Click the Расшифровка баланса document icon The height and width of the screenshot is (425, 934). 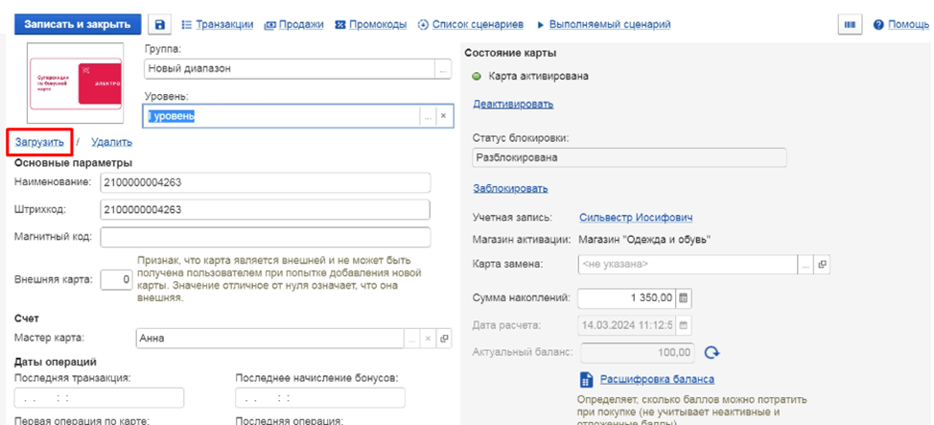(x=586, y=380)
